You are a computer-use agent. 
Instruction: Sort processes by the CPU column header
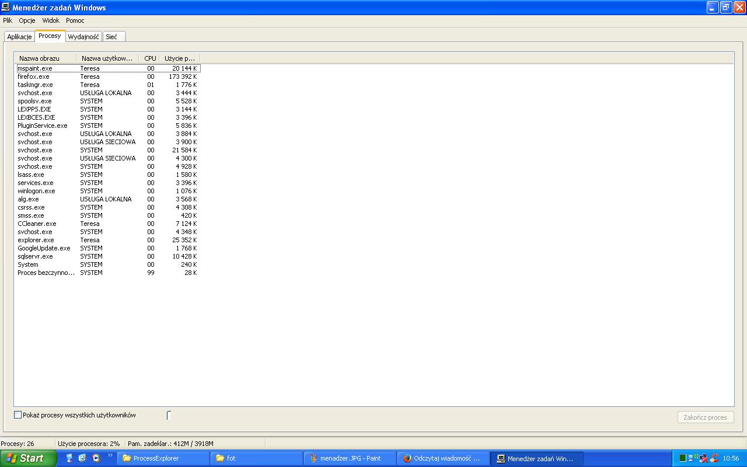pyautogui.click(x=150, y=58)
